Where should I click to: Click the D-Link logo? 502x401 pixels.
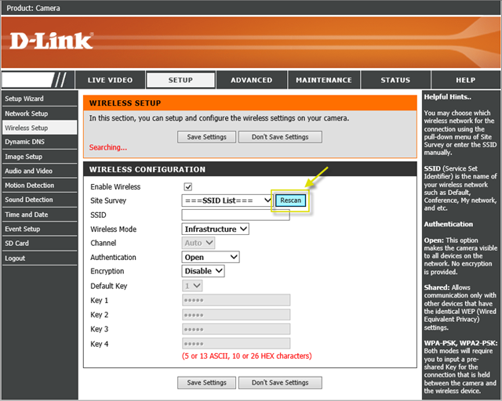pos(52,41)
